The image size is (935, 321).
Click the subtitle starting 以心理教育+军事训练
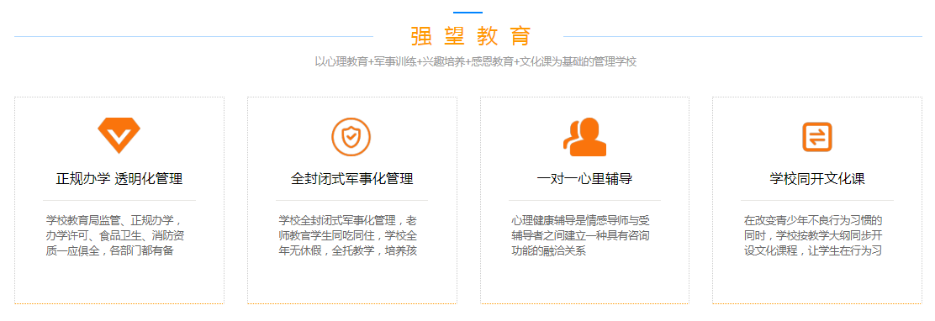(476, 62)
